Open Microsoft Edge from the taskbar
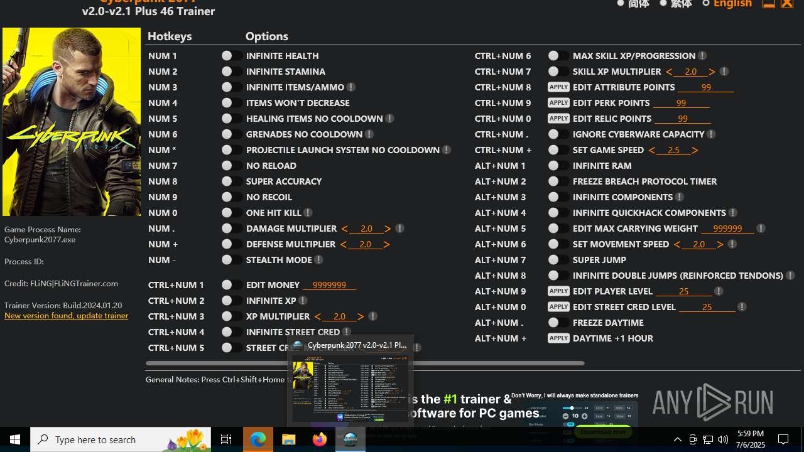 pyautogui.click(x=258, y=439)
